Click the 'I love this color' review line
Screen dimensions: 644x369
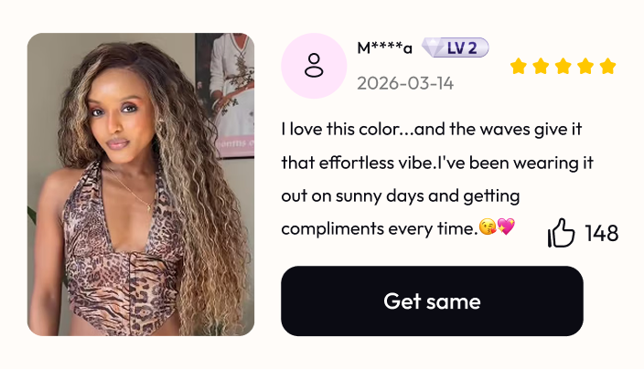point(432,130)
